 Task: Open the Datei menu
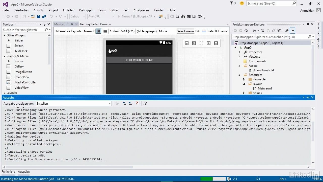coord(6,10)
